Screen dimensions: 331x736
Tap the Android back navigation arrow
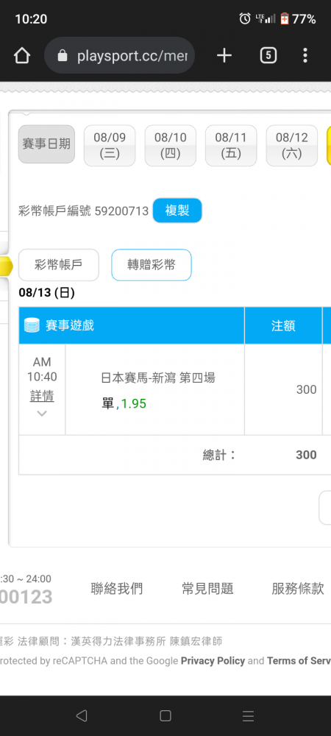[82, 715]
